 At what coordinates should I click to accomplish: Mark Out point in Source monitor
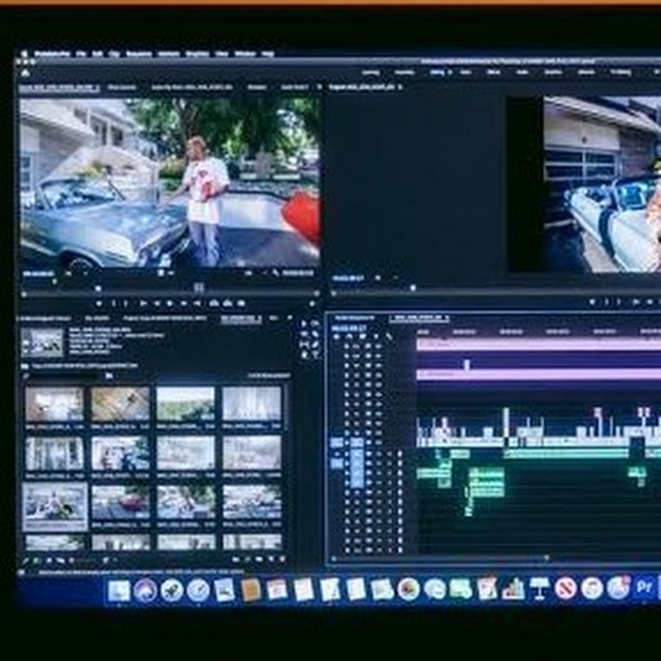click(x=125, y=303)
